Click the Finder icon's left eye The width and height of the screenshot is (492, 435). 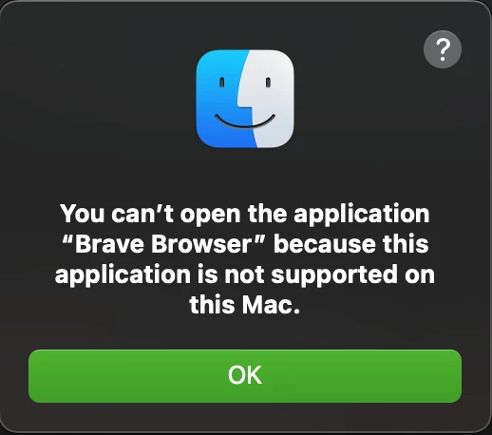click(x=222, y=83)
